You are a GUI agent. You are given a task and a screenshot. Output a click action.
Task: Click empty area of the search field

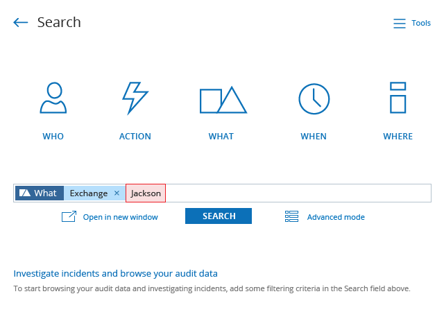pyautogui.click(x=298, y=193)
